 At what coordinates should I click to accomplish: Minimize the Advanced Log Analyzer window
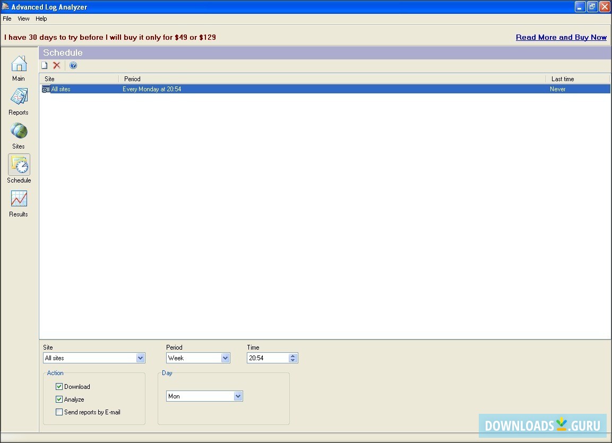pyautogui.click(x=580, y=6)
